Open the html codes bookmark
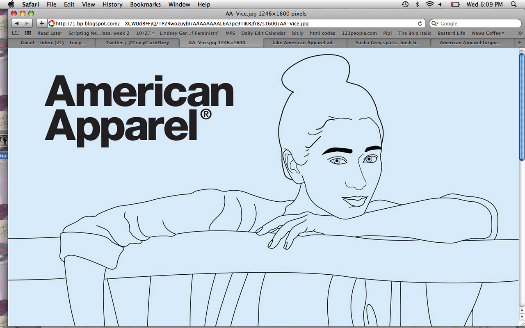 [x=322, y=33]
